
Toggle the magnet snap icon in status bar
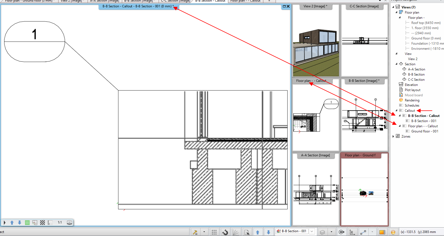(225, 232)
